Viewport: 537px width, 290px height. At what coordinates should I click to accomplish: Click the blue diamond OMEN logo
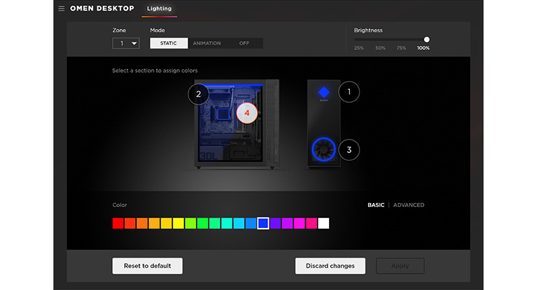click(324, 92)
